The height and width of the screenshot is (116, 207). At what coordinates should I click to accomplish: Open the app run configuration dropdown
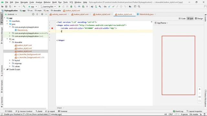tap(33, 6)
